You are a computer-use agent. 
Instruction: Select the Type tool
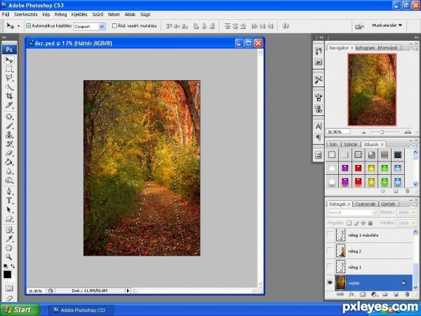pos(9,201)
